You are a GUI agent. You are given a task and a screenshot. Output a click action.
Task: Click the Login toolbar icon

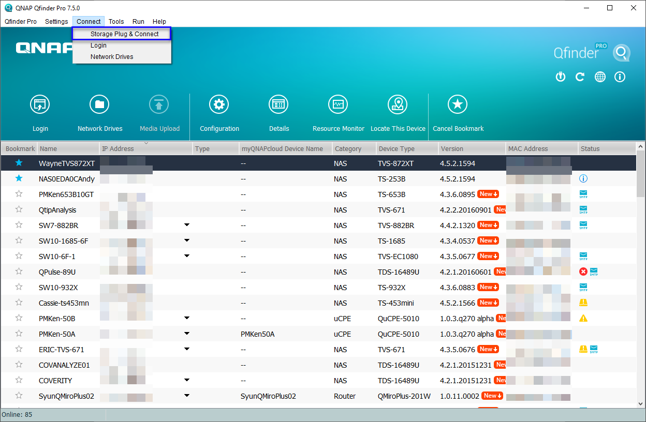40,105
